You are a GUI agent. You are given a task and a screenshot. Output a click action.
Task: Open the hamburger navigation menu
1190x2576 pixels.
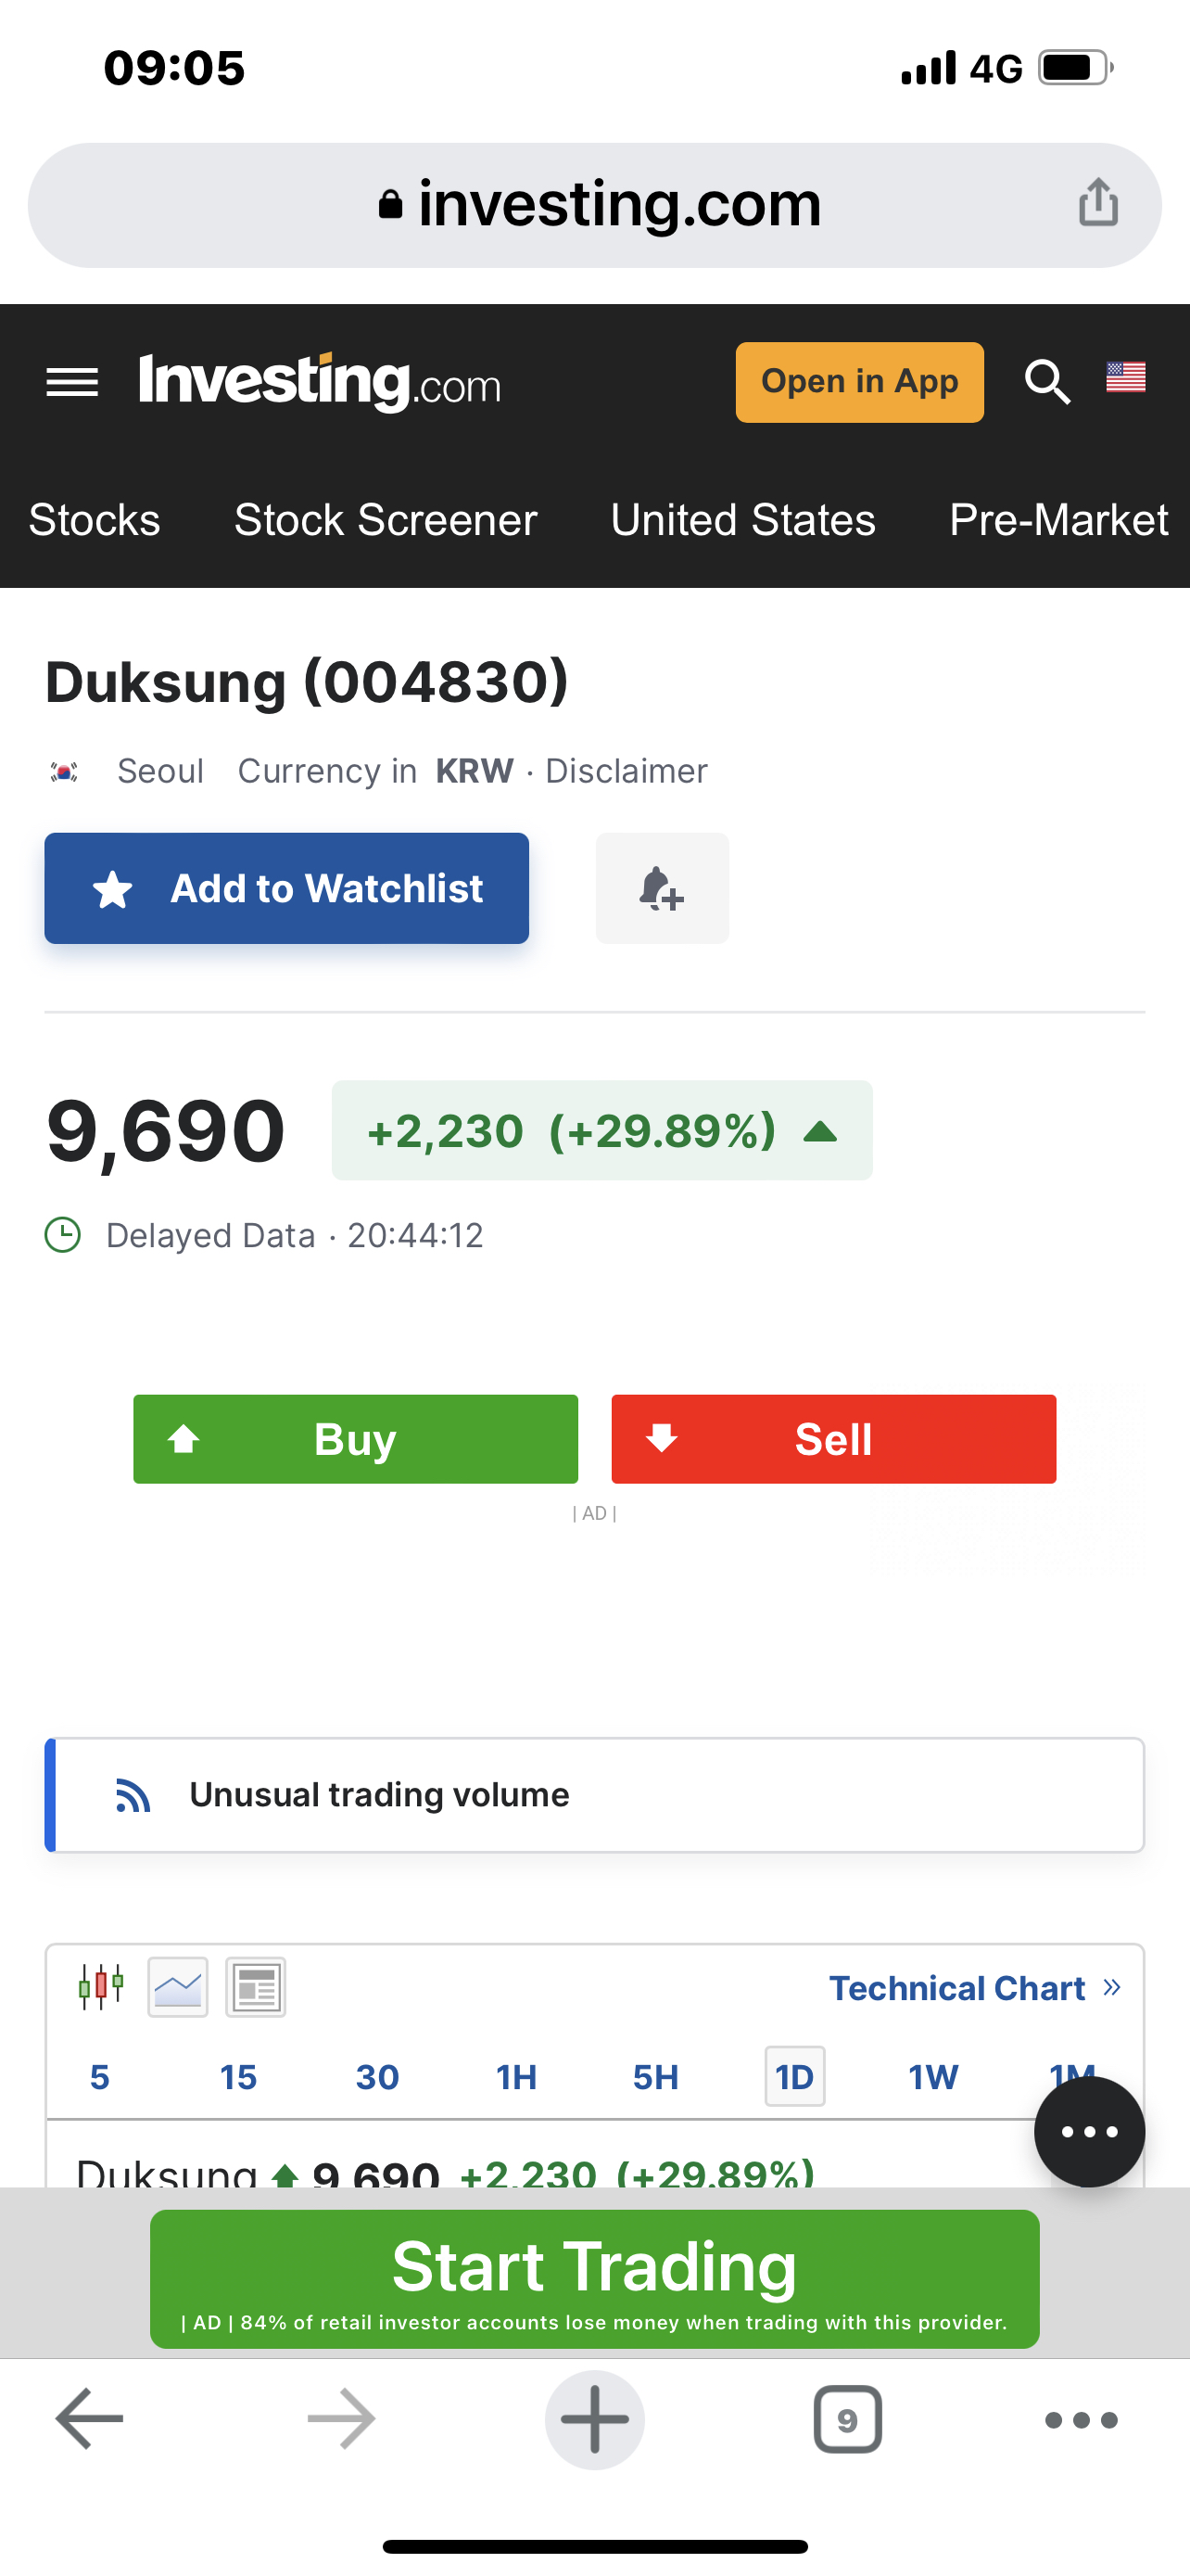(72, 382)
